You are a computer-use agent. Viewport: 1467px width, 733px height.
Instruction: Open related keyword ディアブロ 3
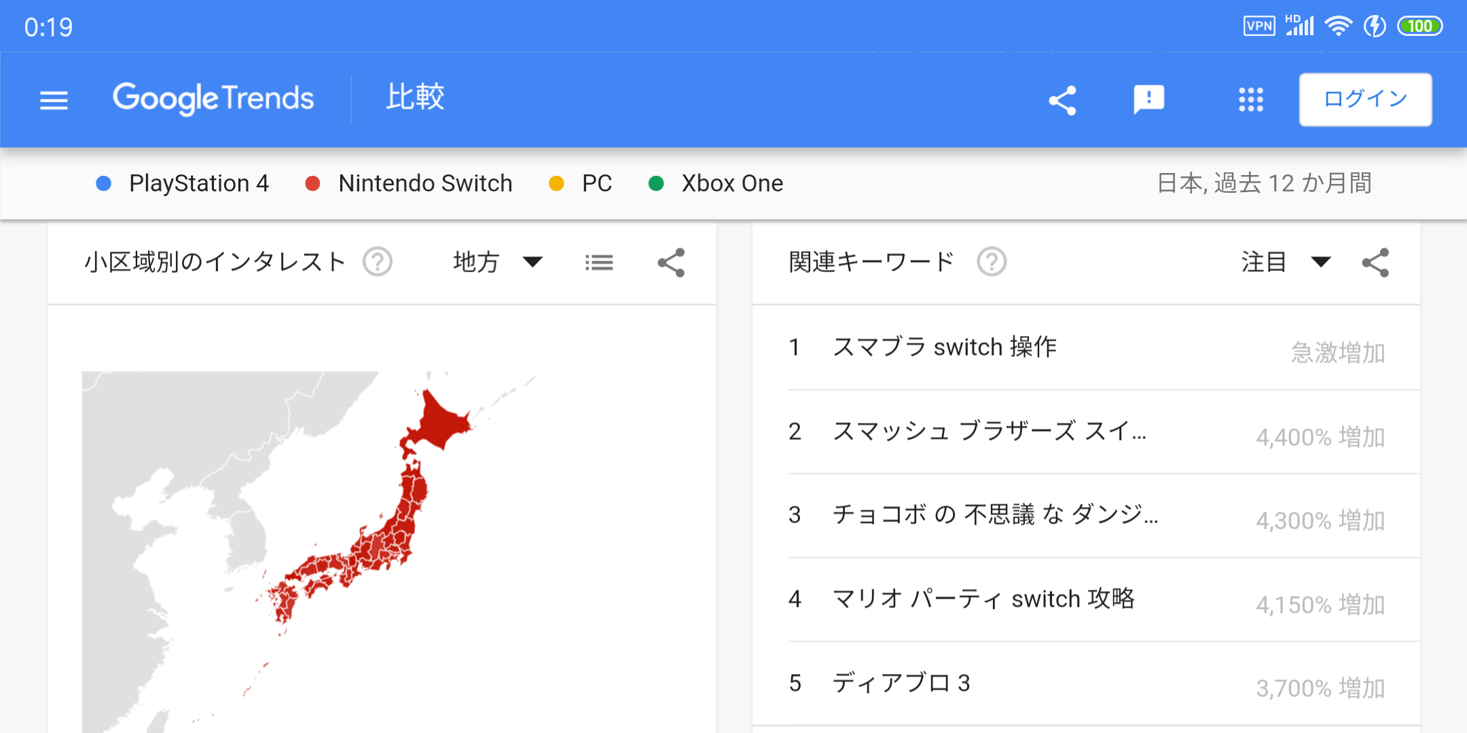901,683
